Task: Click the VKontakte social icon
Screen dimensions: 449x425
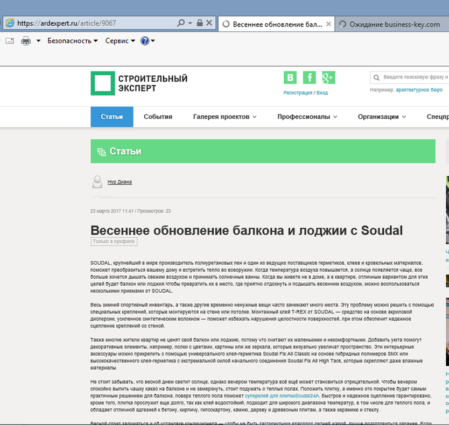Action: tap(290, 77)
